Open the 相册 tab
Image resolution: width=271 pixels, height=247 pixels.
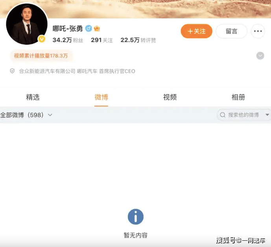coord(238,97)
